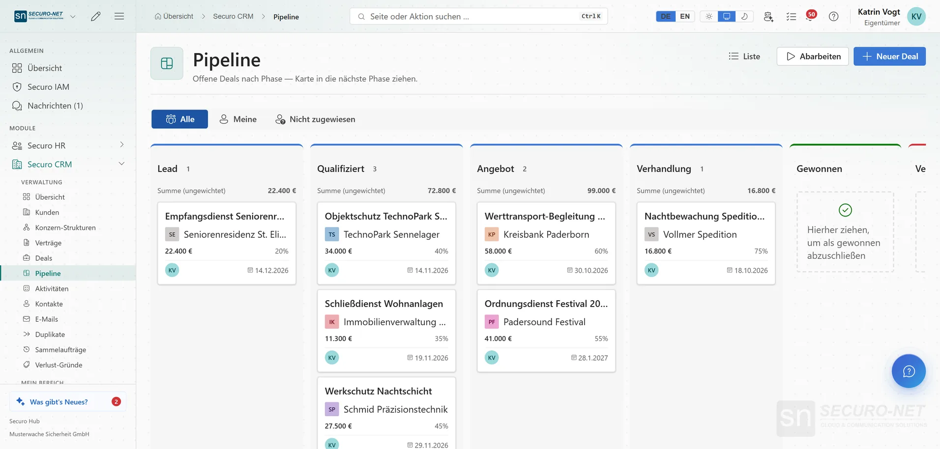The image size is (940, 449).
Task: Click KV avatar on Werttransport-Begleitung card
Action: pyautogui.click(x=492, y=270)
